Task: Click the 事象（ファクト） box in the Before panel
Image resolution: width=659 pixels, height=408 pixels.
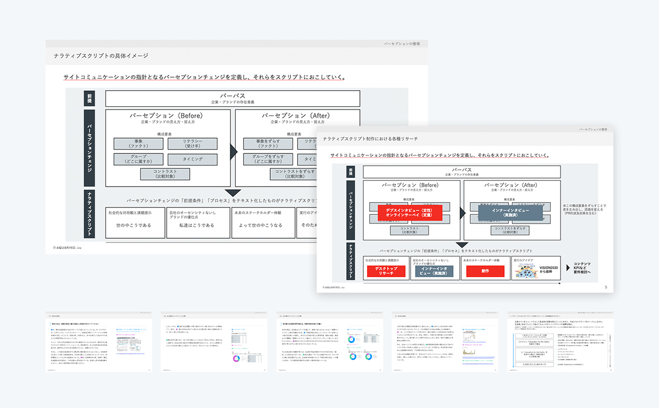Action: point(138,144)
